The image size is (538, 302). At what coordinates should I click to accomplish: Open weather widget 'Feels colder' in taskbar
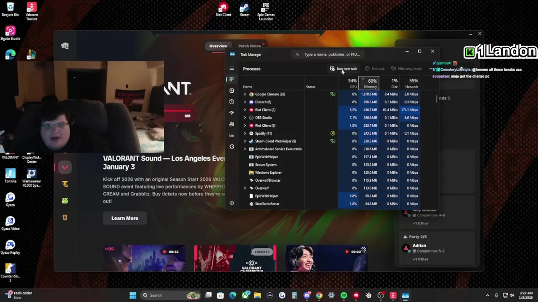[19, 295]
